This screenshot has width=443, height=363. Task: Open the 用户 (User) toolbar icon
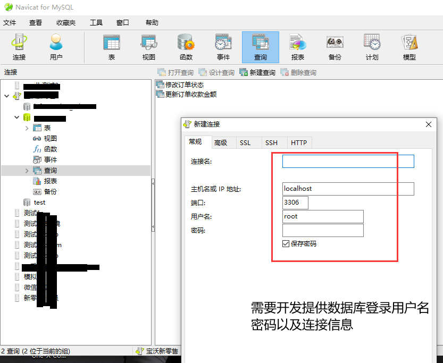click(x=56, y=47)
